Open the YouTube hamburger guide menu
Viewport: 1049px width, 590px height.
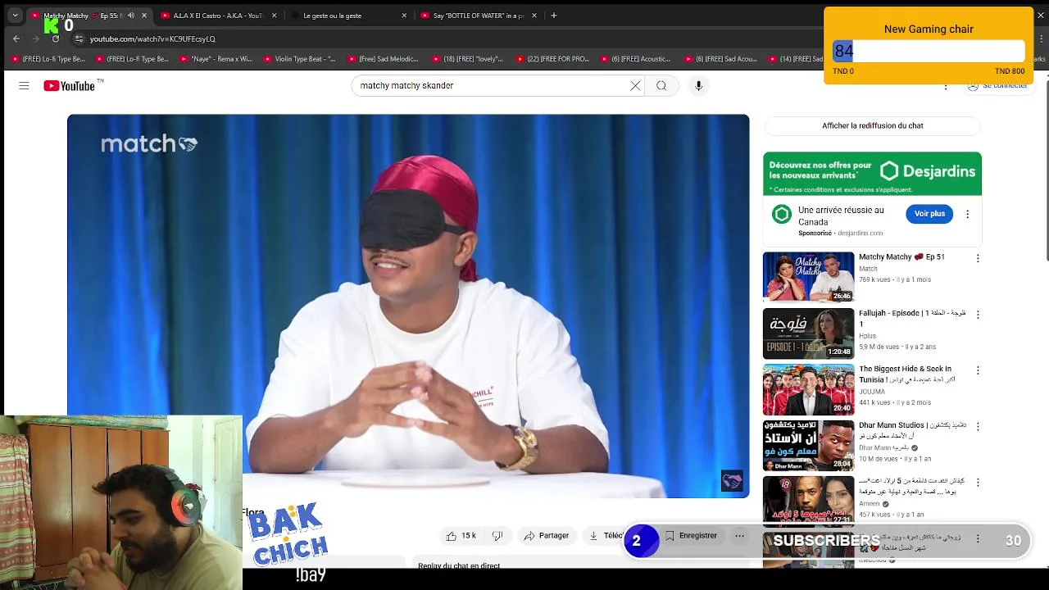click(x=24, y=85)
